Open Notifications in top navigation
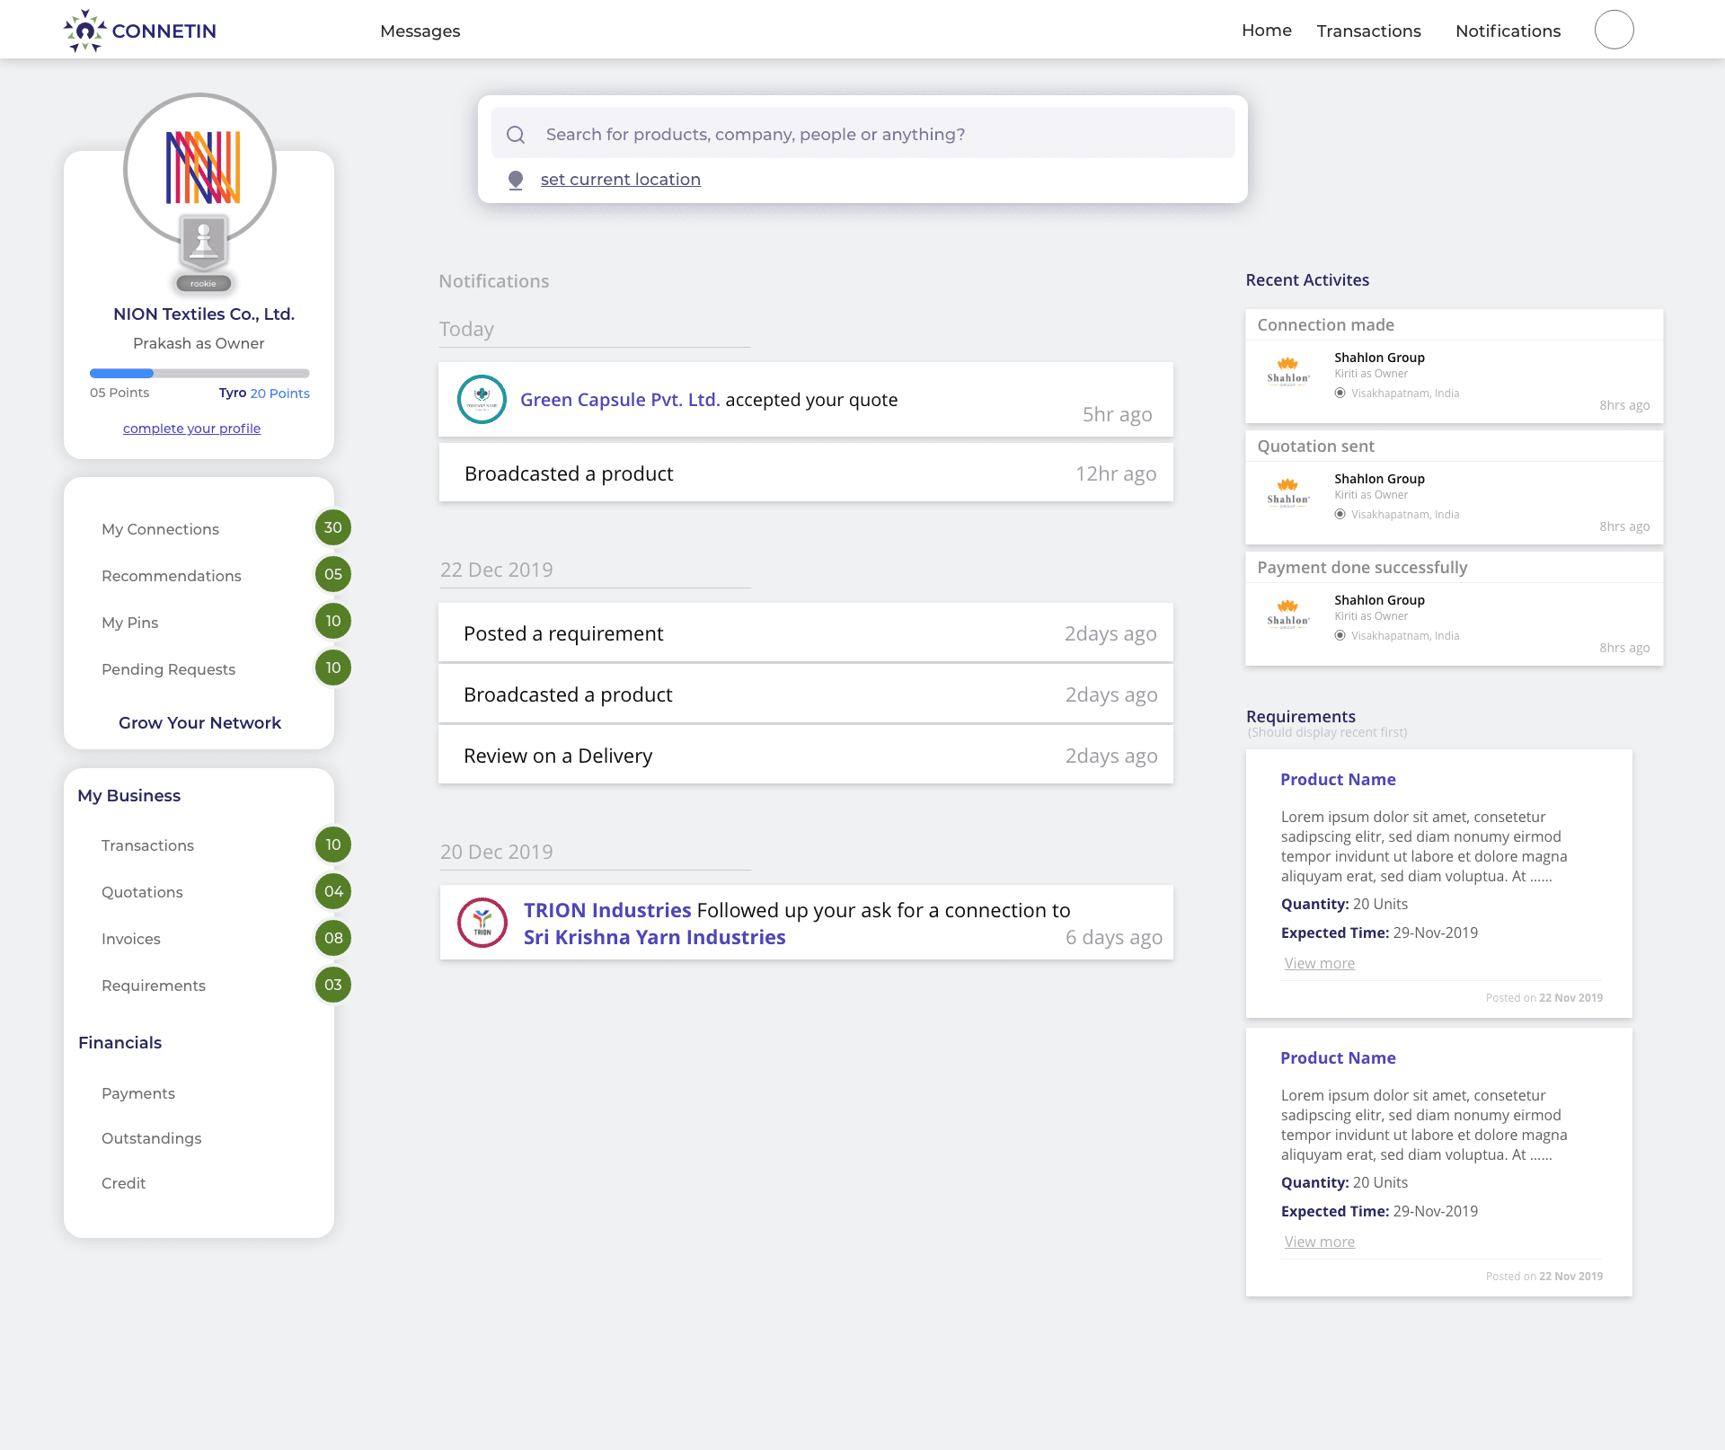This screenshot has height=1450, width=1725. tap(1508, 31)
